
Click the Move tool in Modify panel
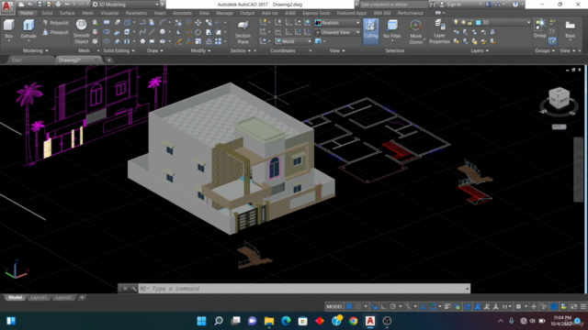pyautogui.click(x=198, y=23)
